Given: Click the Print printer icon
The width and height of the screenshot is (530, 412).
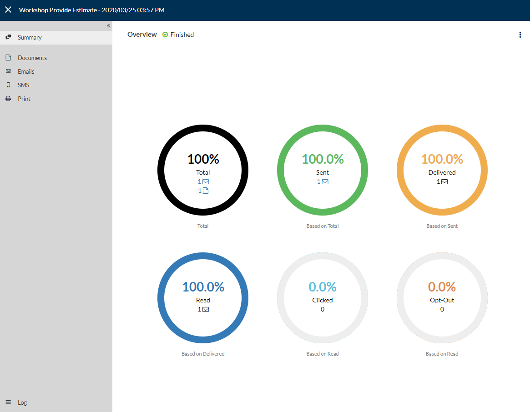Looking at the screenshot, I should tap(9, 99).
